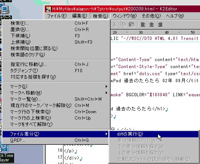200x164 pixels.
Task: Select マーク行の上検索(O)
Action: (56, 118)
